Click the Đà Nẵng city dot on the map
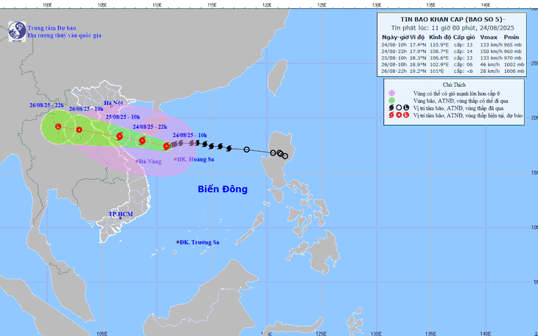The image size is (538, 336). [x=136, y=161]
